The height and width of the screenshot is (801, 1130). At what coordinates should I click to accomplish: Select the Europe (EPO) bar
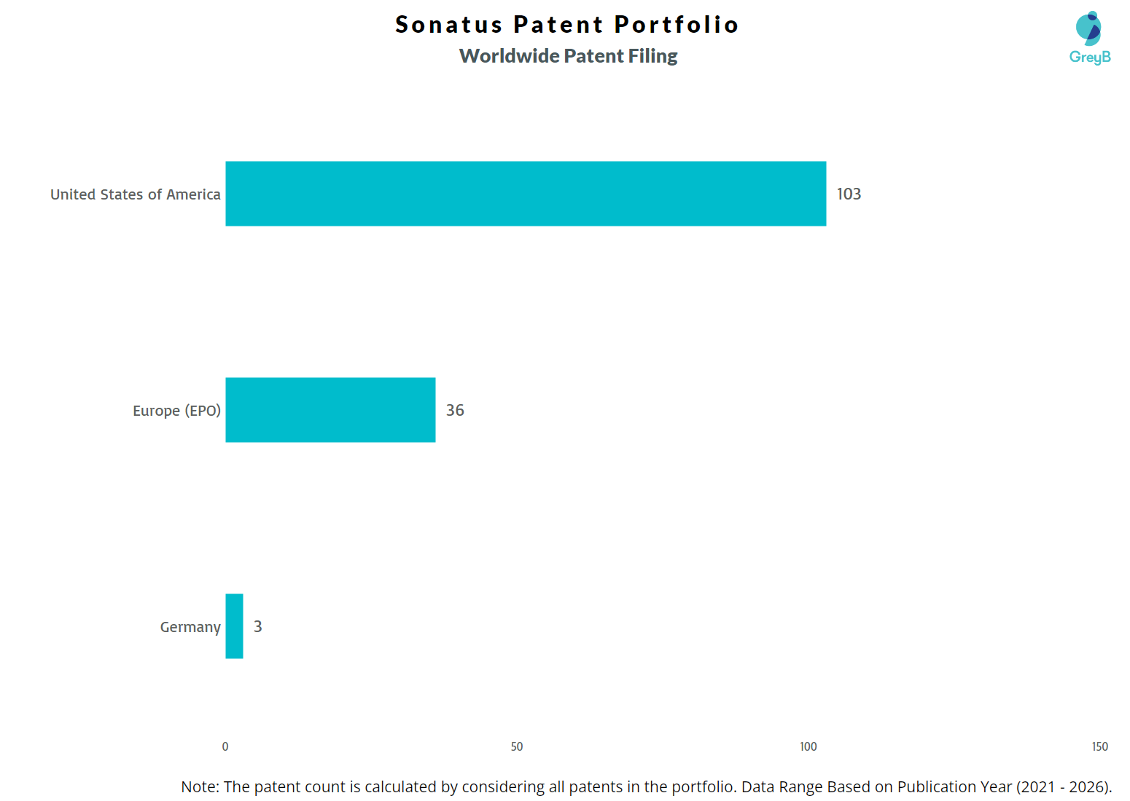[x=330, y=410]
